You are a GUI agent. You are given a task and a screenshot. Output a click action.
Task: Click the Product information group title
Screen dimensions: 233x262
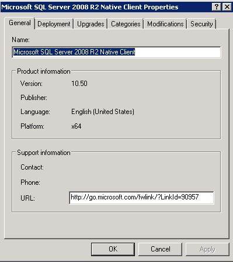(44, 71)
